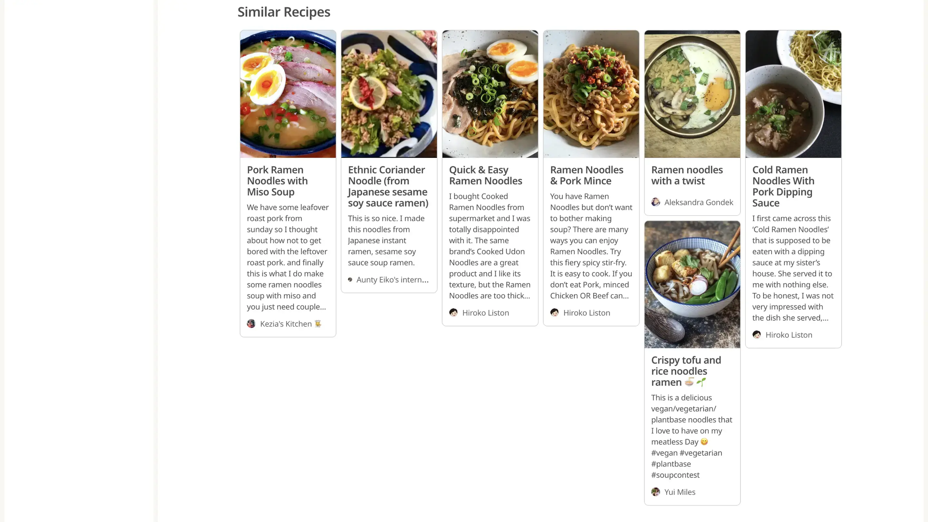
Task: Click Hiroko Liston avatar under Ramen Noodles & Pork Mince
Action: 555,312
